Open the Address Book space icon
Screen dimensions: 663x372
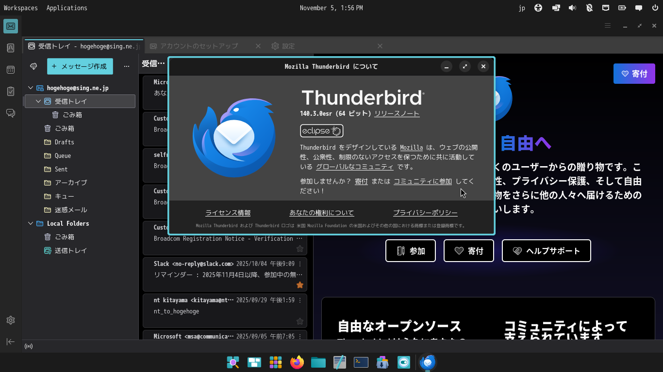tap(11, 48)
